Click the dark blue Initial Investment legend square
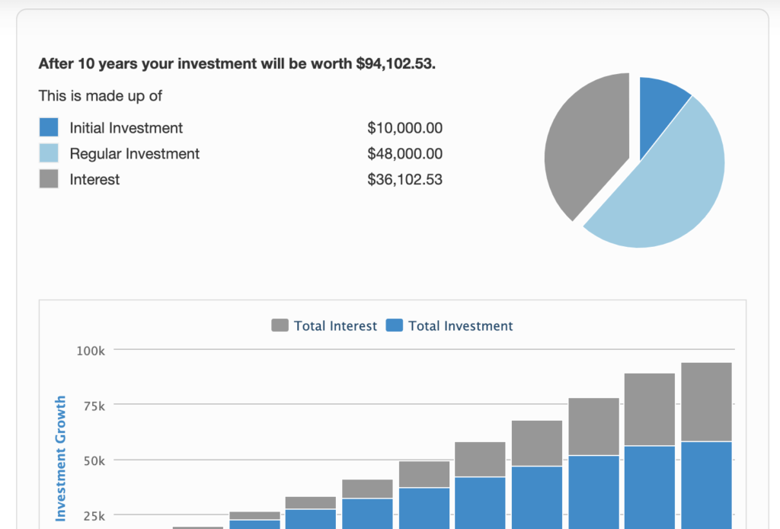This screenshot has width=780, height=529. point(48,127)
